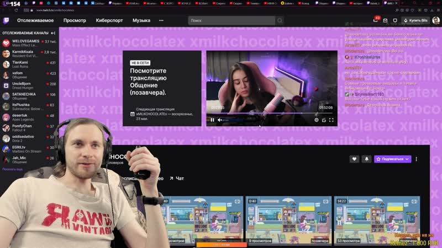Image resolution: width=442 pixels, height=248 pixels.
Task: Pause the video player
Action: pos(212,120)
